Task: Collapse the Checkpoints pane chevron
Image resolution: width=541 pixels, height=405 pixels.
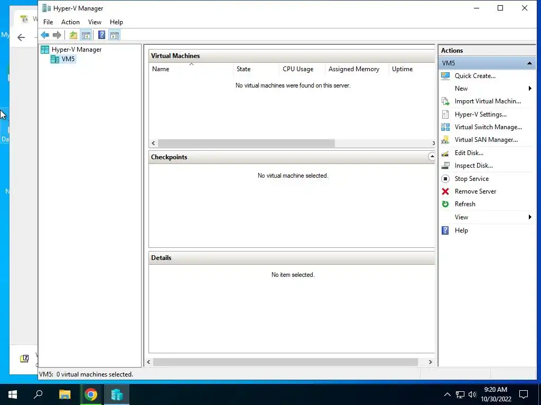Action: click(x=432, y=156)
